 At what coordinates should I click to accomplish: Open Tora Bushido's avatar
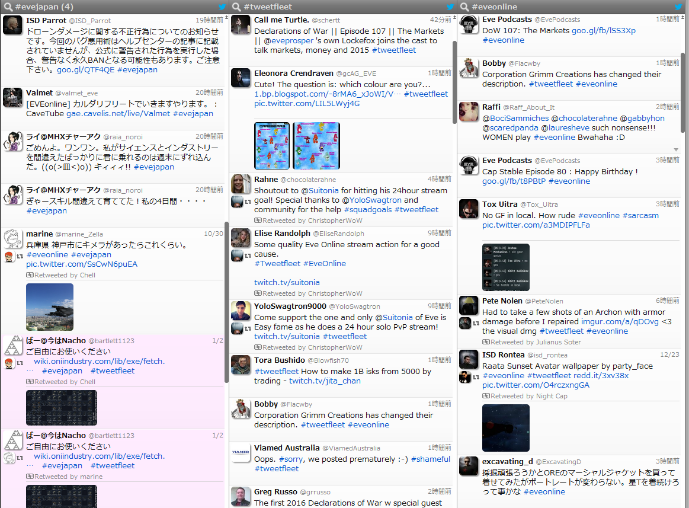click(241, 365)
